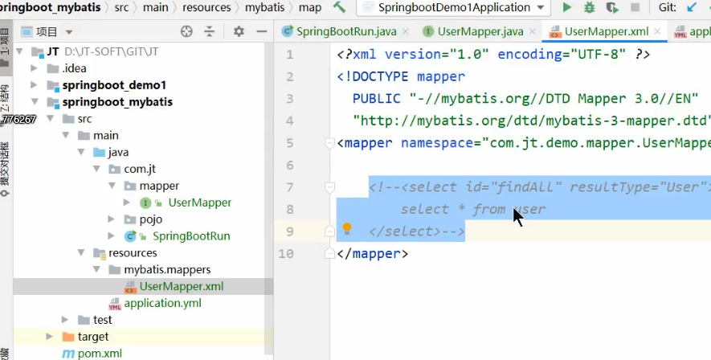This screenshot has height=360, width=711.
Task: Collapse the resources folder arrow
Action: (x=81, y=253)
